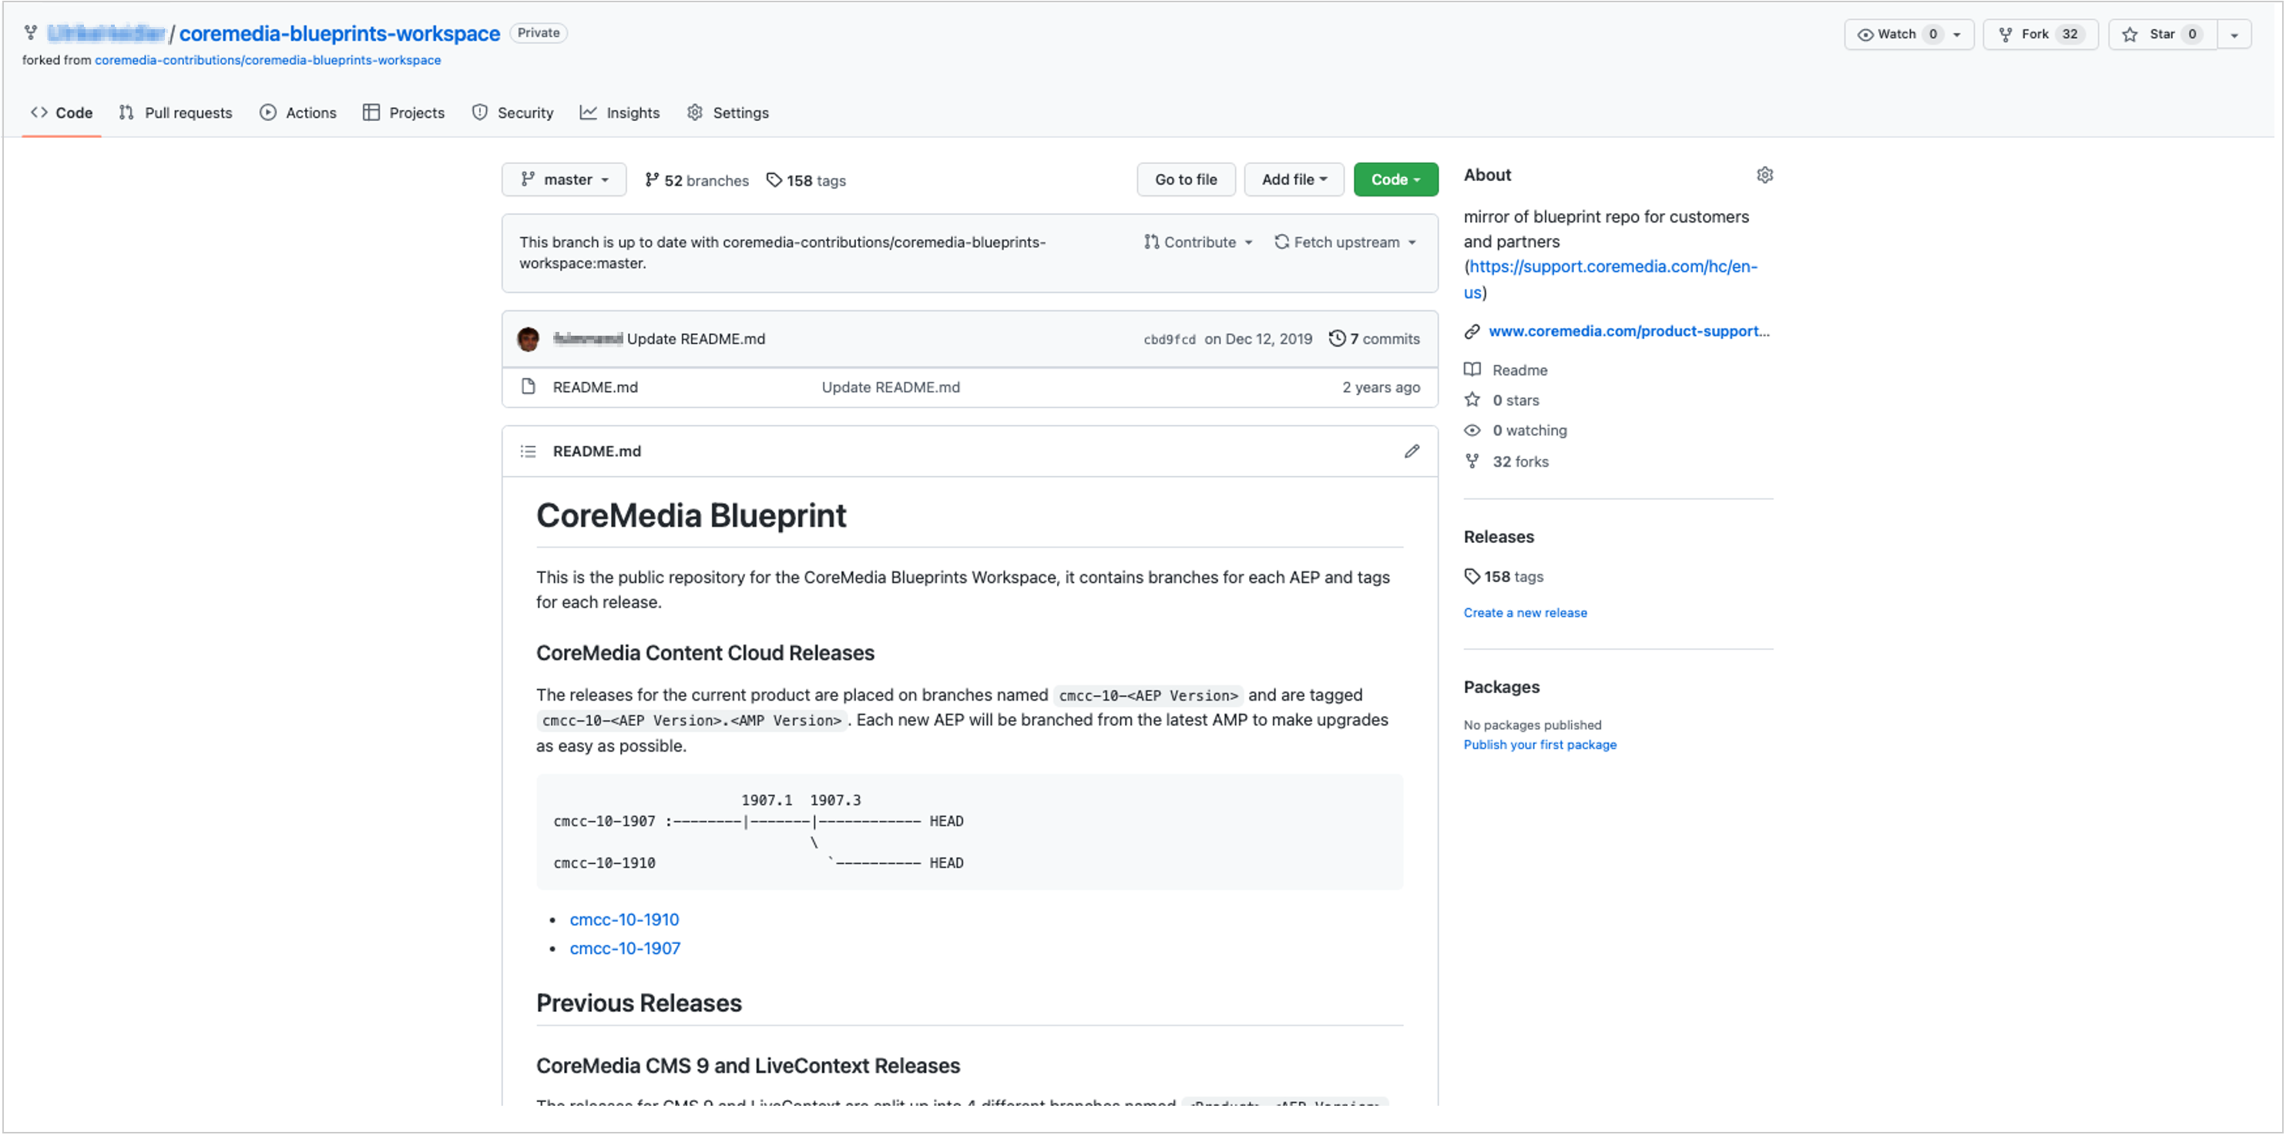Open the cmcc-10-1907 branch link
The height and width of the screenshot is (1135, 2286).
point(625,948)
